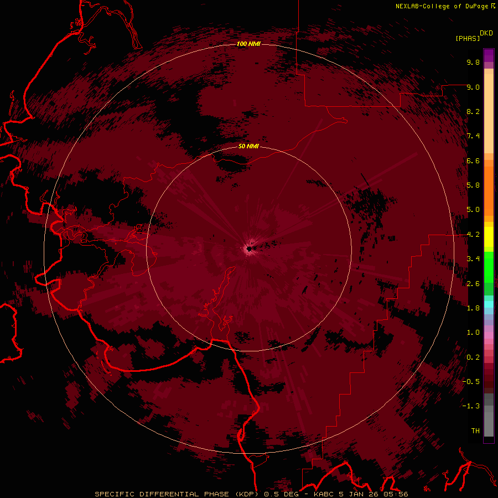This screenshot has height=498, width=498.
Task: Click the 5 JAN 26 date text
Action: [x=357, y=494]
